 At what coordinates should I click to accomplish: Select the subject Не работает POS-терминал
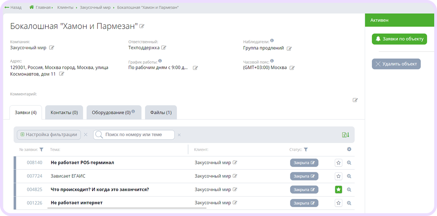click(x=82, y=163)
